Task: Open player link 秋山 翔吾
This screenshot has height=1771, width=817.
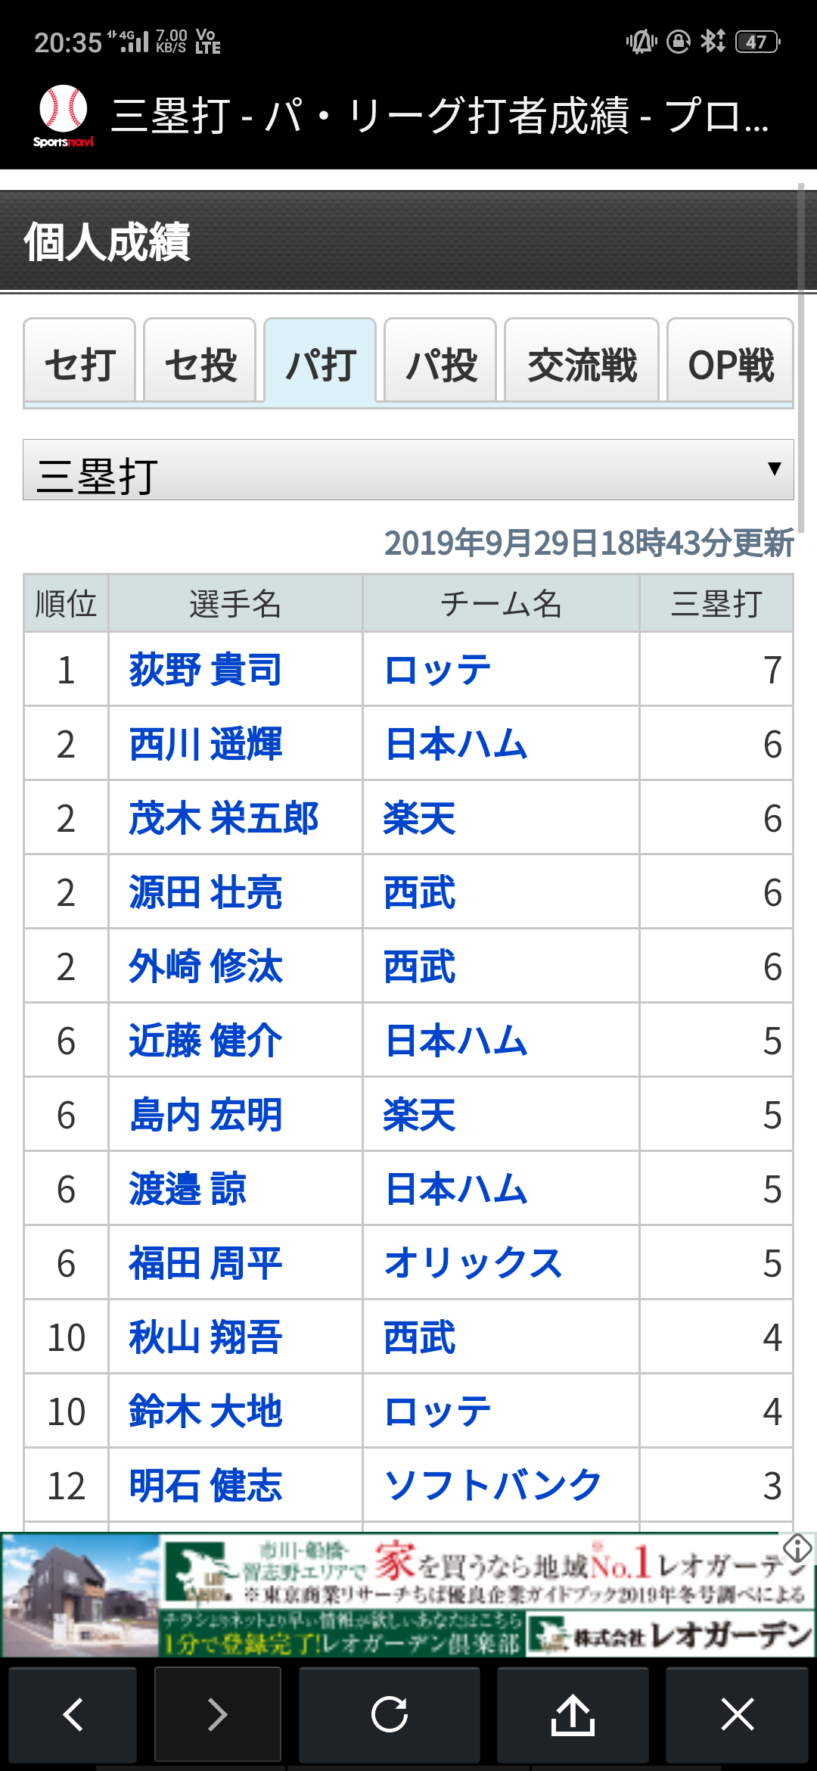Action: 205,1337
